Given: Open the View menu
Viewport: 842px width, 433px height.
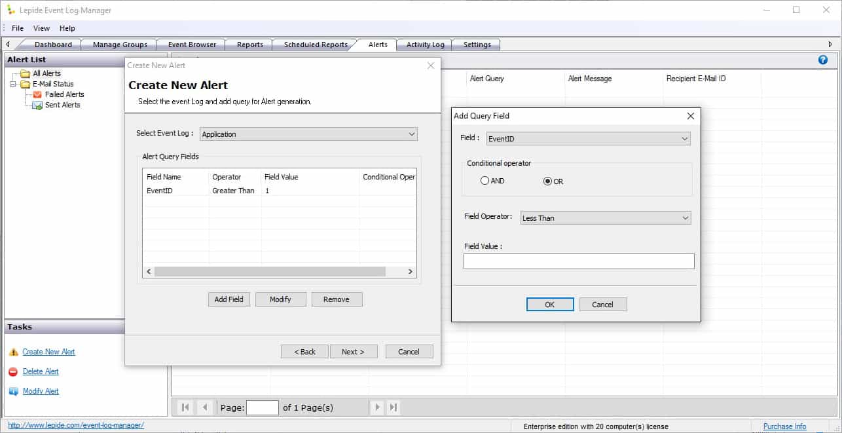Looking at the screenshot, I should (41, 28).
